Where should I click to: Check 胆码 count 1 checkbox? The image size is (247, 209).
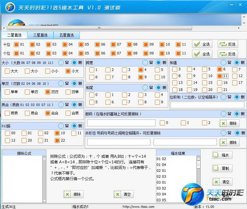[x=183, y=123]
